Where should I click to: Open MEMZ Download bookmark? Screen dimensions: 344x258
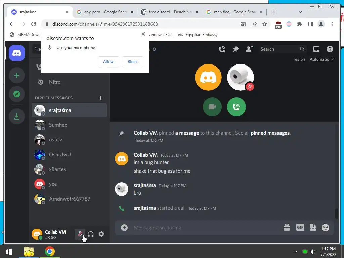(25, 35)
